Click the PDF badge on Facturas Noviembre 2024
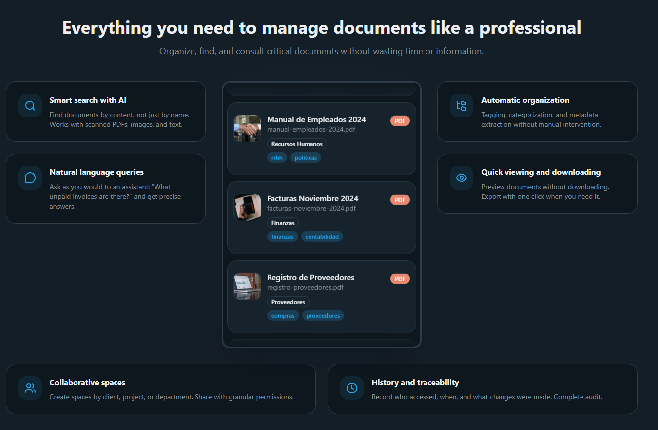The width and height of the screenshot is (658, 430). [400, 199]
